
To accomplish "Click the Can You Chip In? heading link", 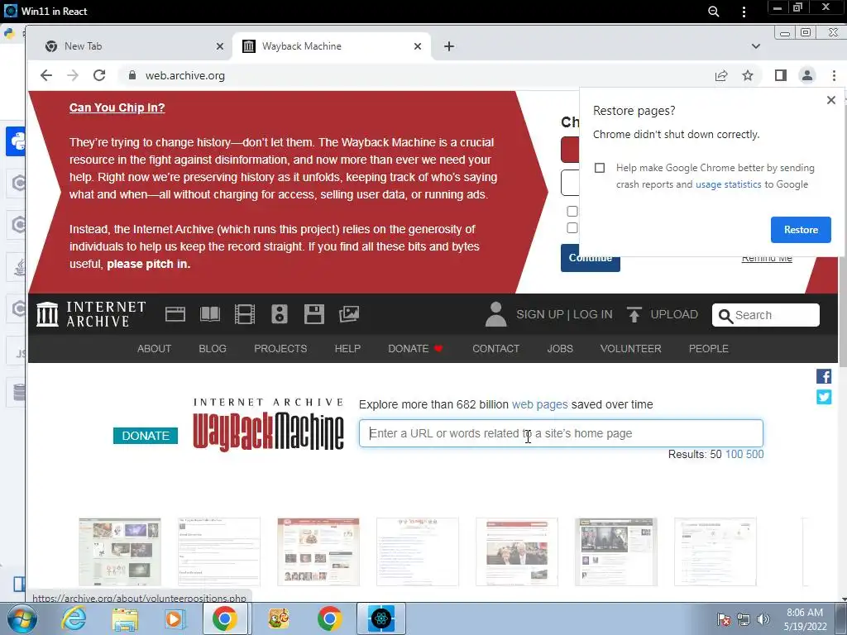I will coord(117,107).
